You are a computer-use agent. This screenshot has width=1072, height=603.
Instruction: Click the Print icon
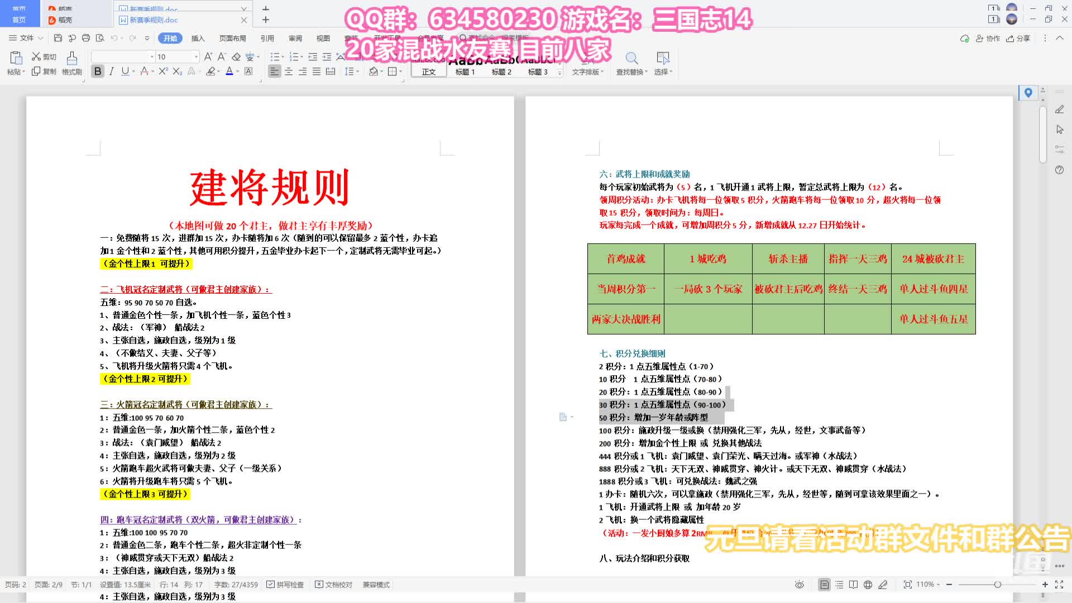pos(86,38)
